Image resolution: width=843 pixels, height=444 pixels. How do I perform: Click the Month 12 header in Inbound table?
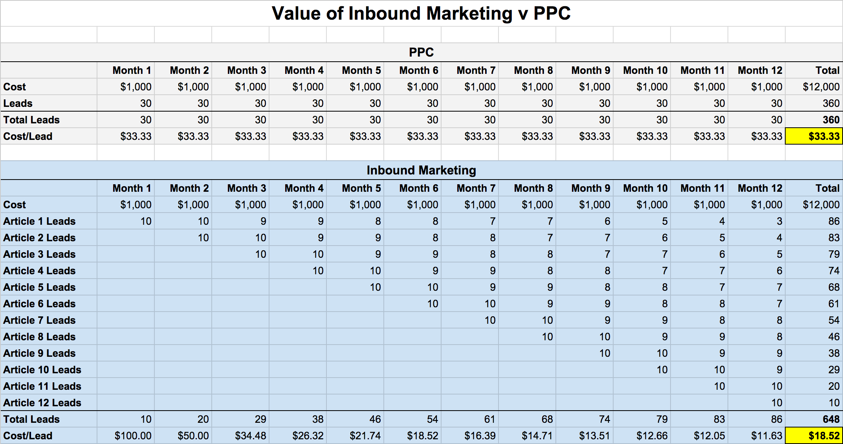758,188
